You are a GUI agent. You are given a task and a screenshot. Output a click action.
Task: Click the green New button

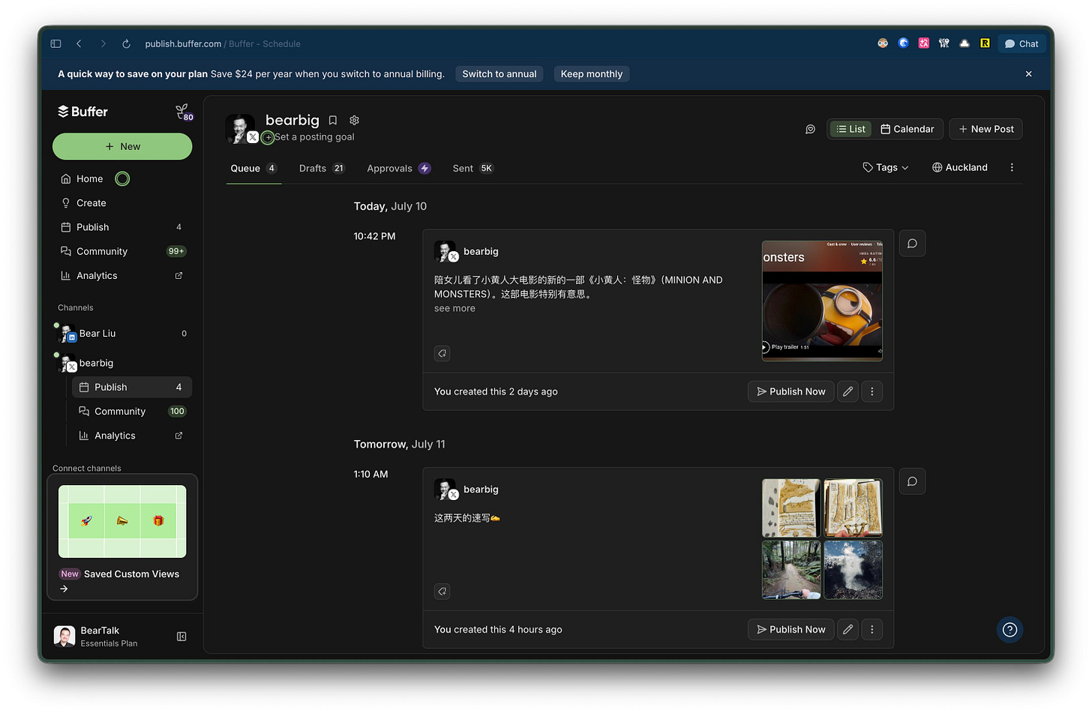(122, 146)
